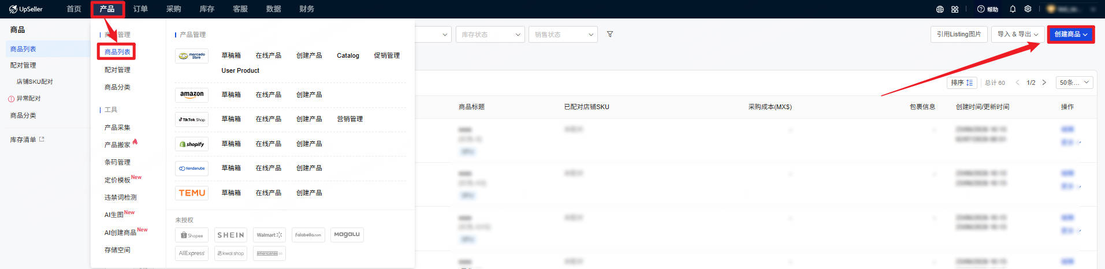Screen dimensions: 1105x269
Task: Open the 客服 top menu
Action: coord(240,9)
